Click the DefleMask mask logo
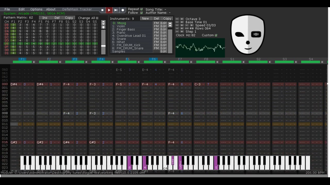This screenshot has height=185, width=330. point(248,34)
